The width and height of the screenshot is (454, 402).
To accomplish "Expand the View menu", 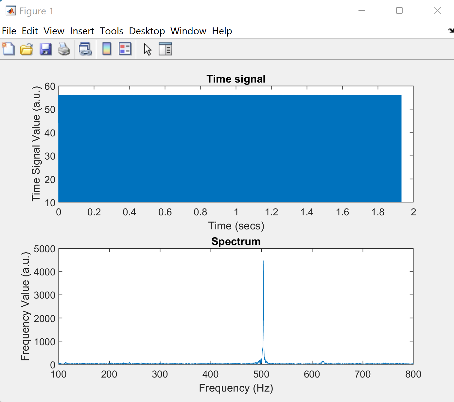I will (x=54, y=31).
